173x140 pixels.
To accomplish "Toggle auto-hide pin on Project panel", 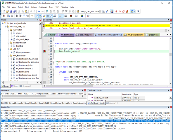I will (38, 20).
